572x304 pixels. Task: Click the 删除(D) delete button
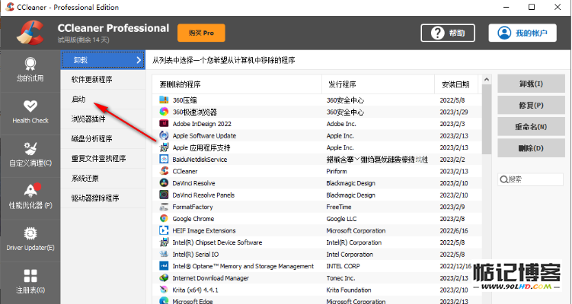coord(531,148)
